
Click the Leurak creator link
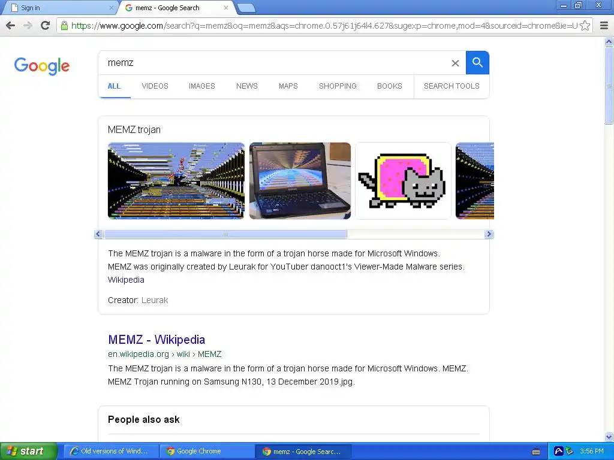click(155, 300)
